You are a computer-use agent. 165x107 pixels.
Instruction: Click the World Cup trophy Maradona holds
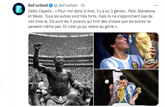[x=145, y=46]
